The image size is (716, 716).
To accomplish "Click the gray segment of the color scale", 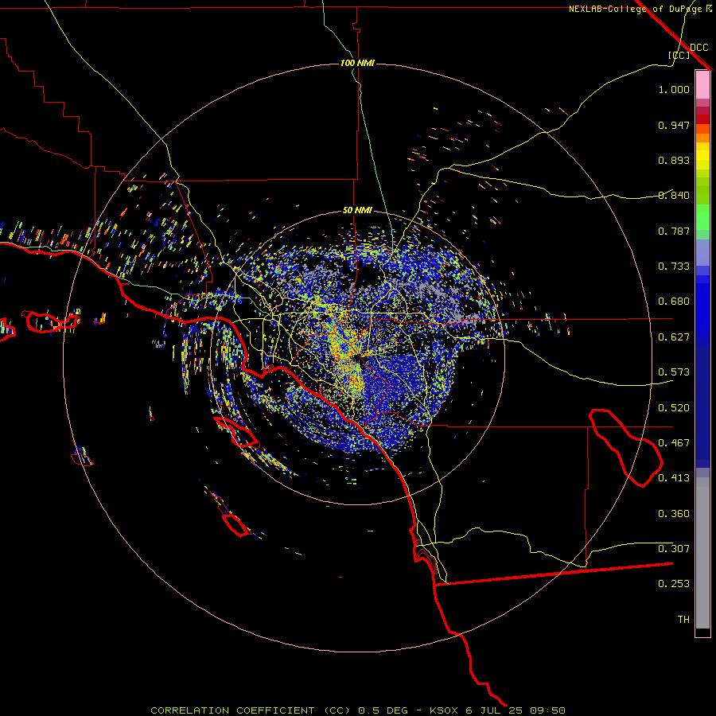I will click(x=702, y=553).
